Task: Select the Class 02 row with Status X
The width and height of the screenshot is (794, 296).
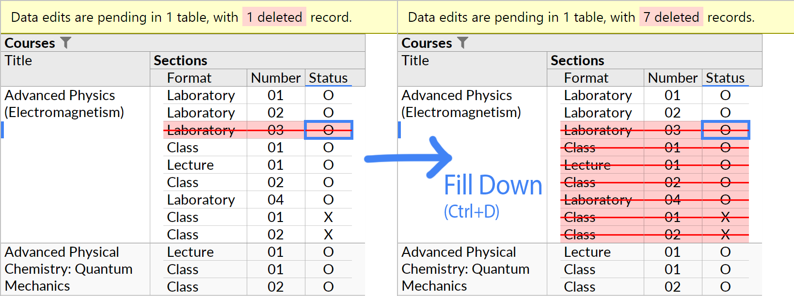Action: 183,234
